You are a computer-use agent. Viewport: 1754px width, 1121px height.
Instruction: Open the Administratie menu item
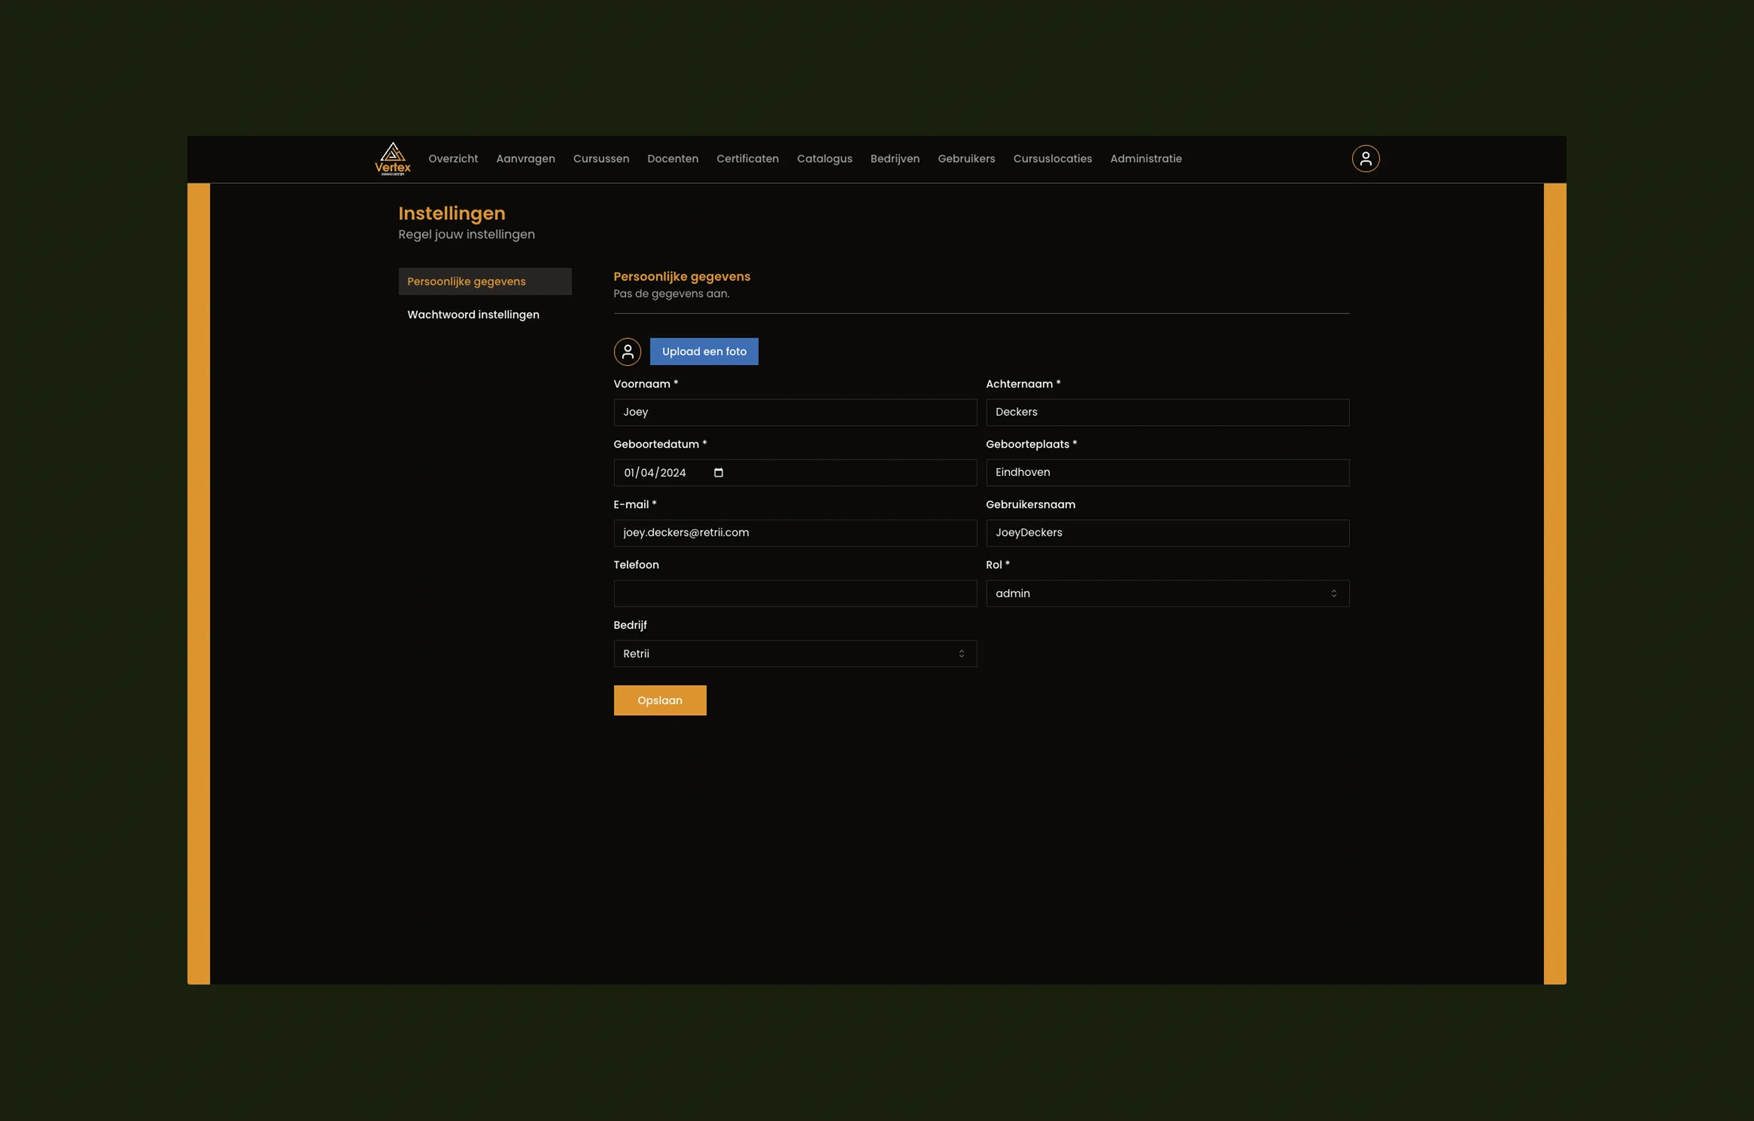click(1146, 159)
